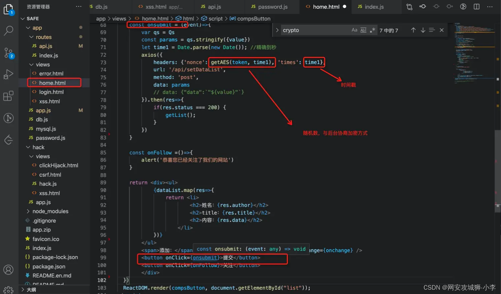Open password.js in explorer
This screenshot has height=294, width=501.
pos(50,138)
